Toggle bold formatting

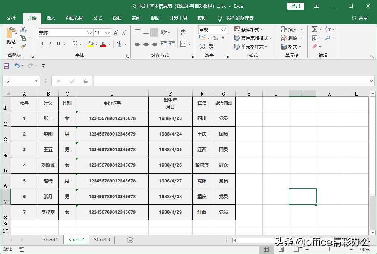[x=42, y=44]
